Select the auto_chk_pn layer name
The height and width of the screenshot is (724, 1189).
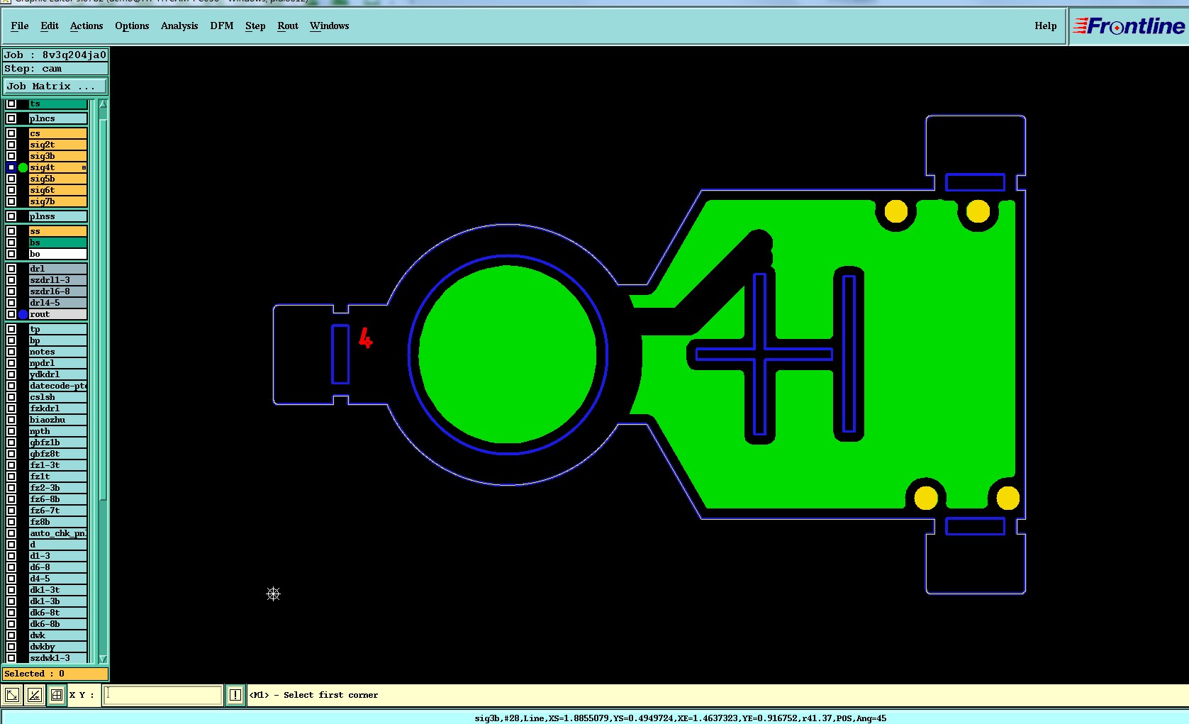(58, 533)
